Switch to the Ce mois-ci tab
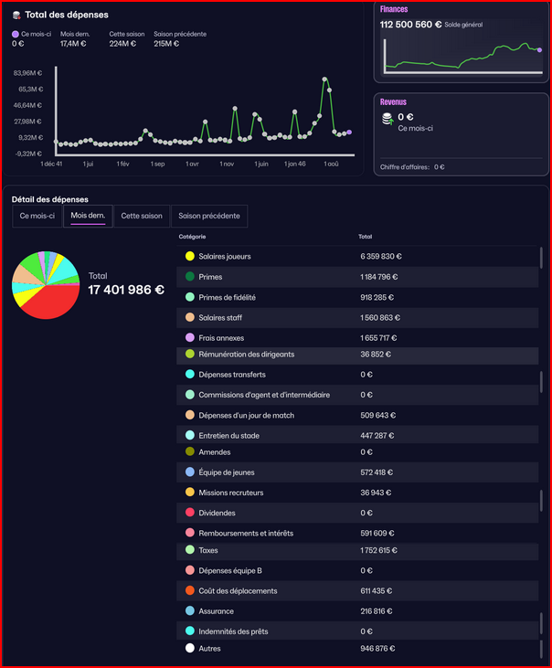The image size is (552, 668). coord(37,216)
